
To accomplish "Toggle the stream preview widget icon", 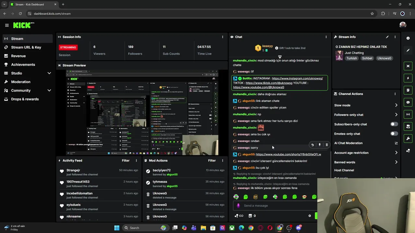I will pos(408,66).
